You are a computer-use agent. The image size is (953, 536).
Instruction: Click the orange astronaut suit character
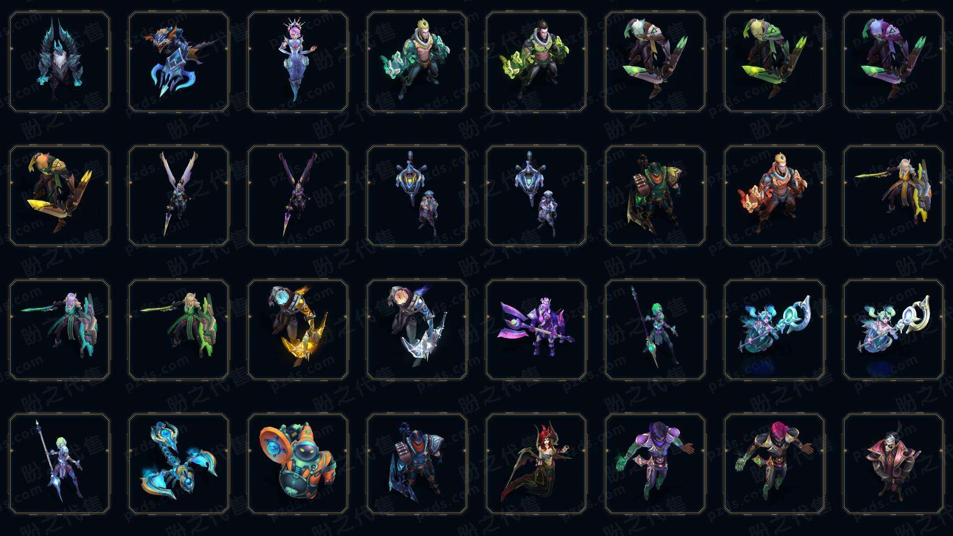tap(297, 464)
